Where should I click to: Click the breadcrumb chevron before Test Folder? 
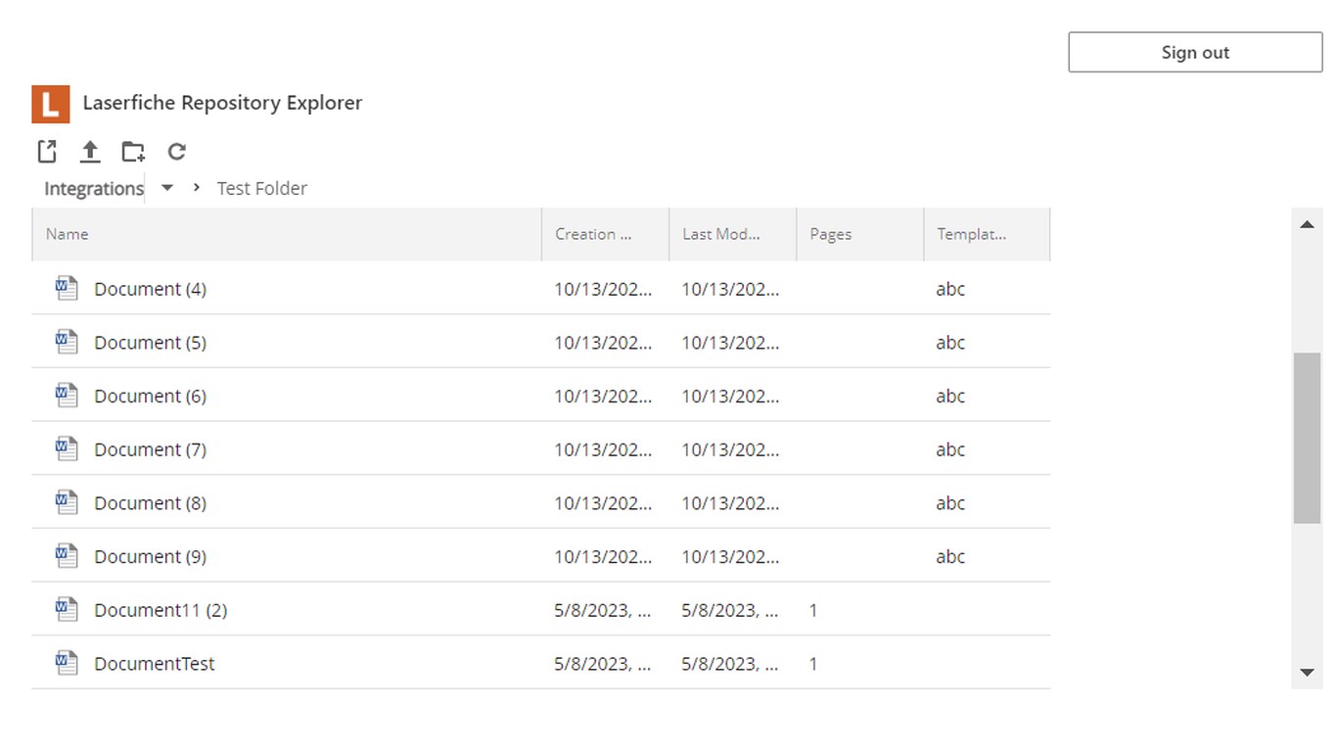tap(197, 188)
